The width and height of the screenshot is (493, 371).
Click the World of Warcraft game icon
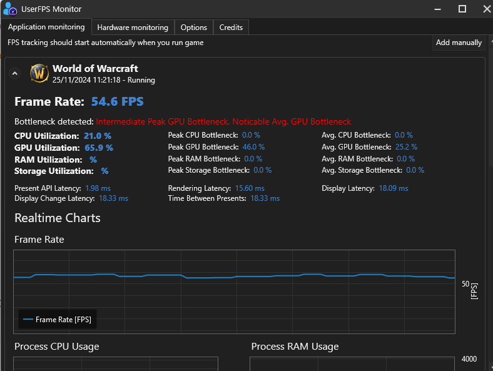point(39,73)
